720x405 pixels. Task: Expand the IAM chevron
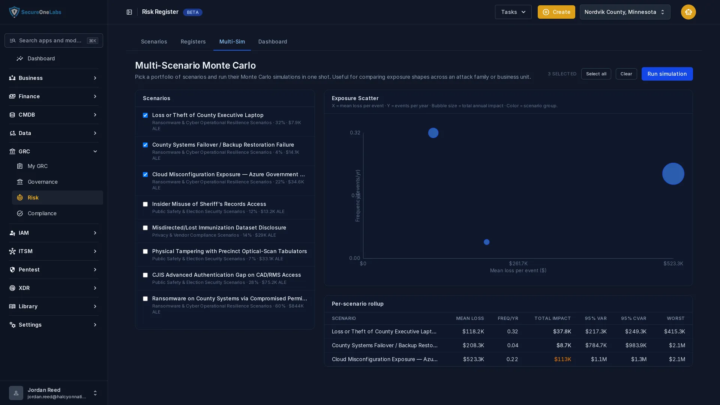tap(95, 233)
